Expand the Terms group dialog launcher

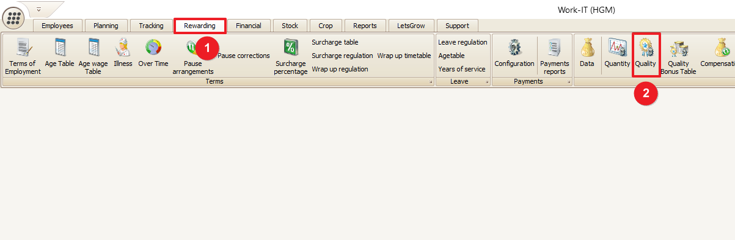point(430,82)
